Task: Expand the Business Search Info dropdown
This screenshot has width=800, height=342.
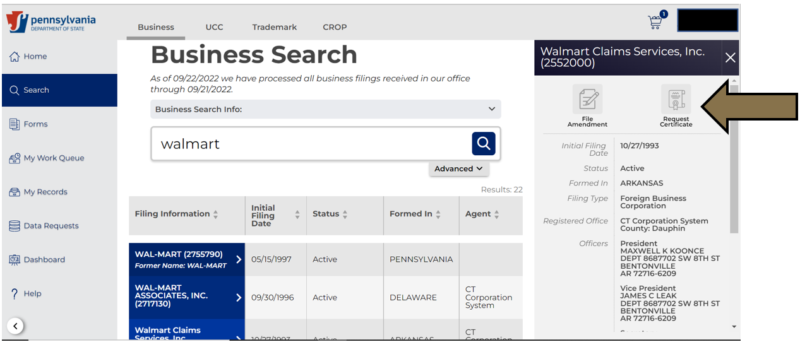Action: tap(326, 109)
